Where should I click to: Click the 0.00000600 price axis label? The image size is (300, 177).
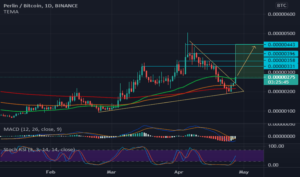point(281,14)
